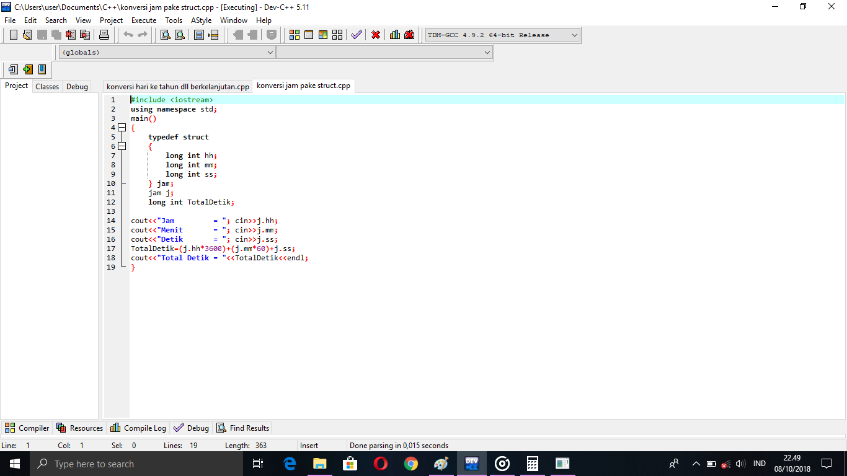Open Google Chrome from the taskbar
Screen dimensions: 847x476
411,463
